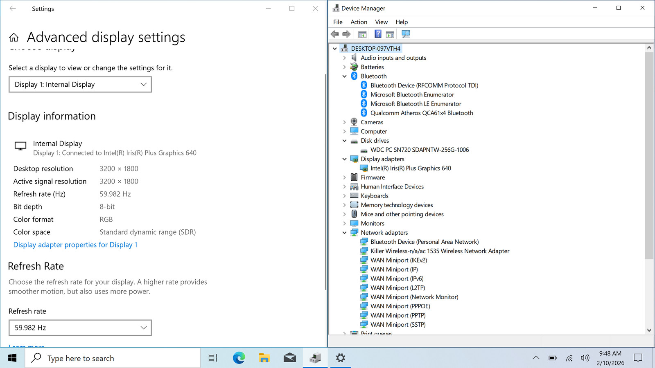Expand the Audio inputs and outputs node
655x368 pixels.
click(344, 58)
